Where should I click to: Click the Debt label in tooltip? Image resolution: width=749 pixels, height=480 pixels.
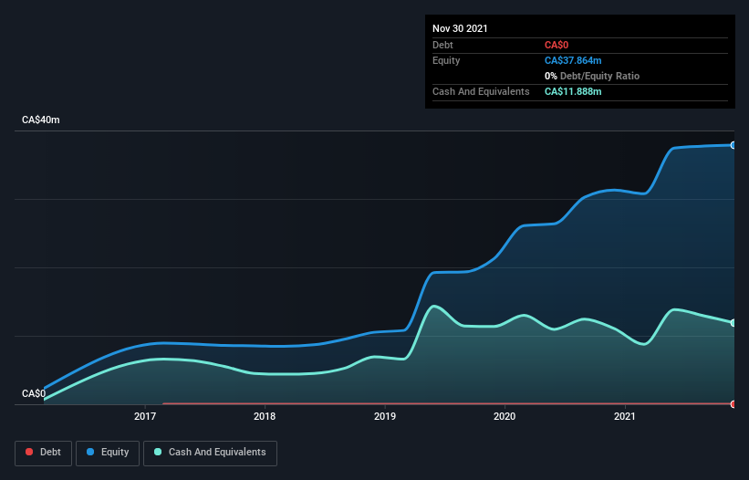coord(442,45)
